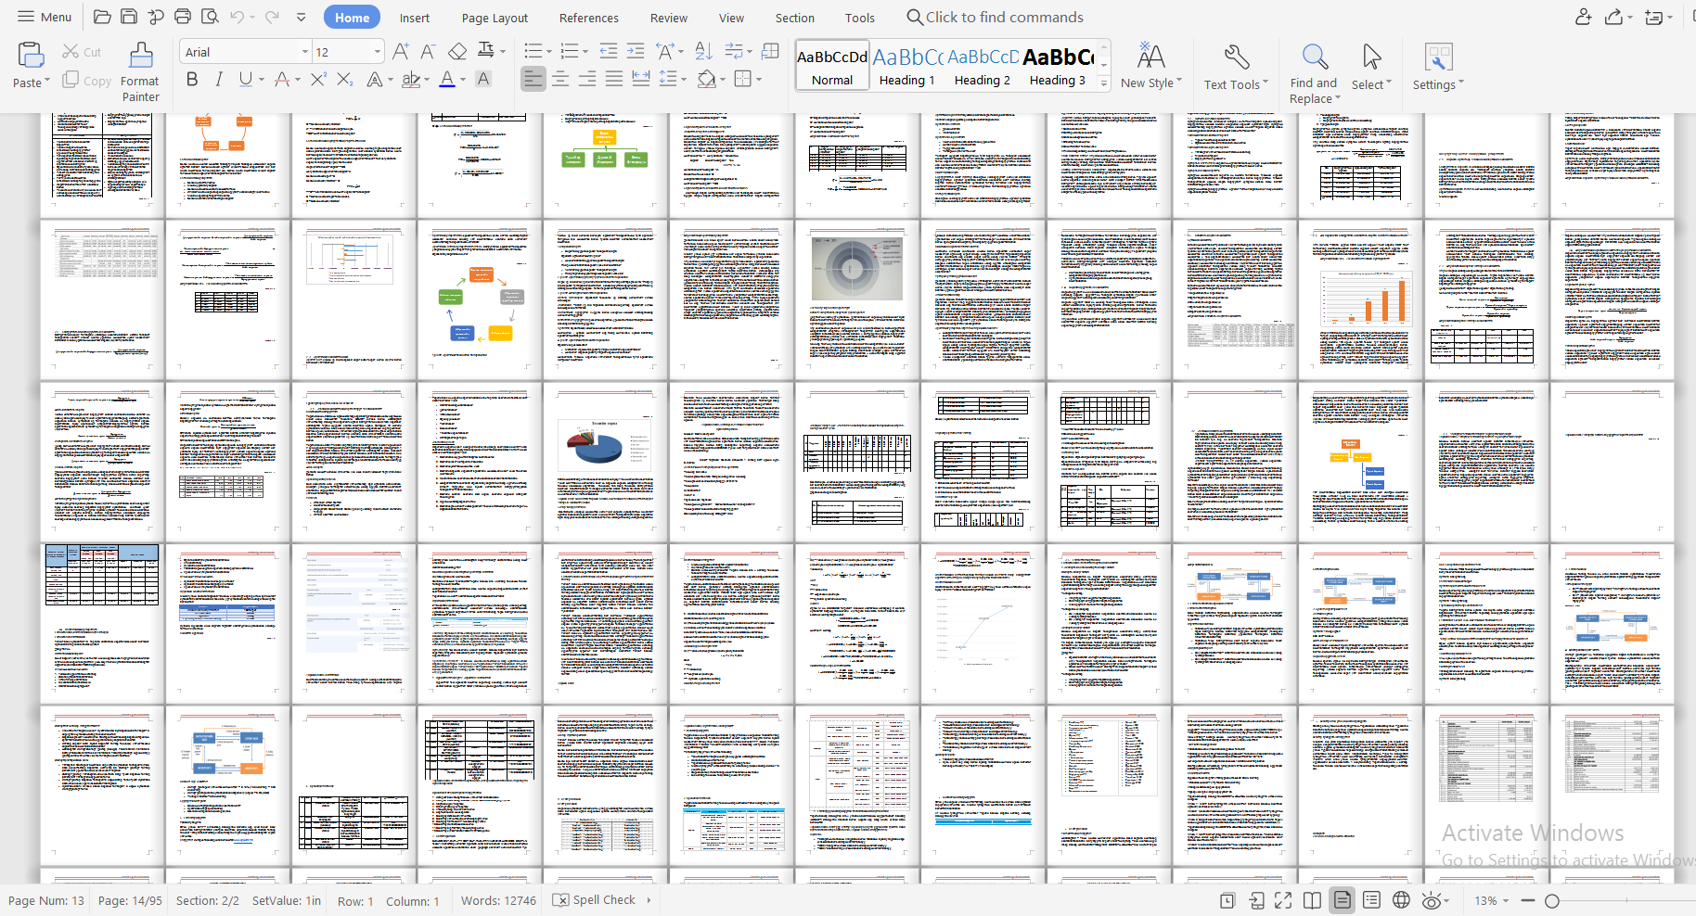Open the Page Layout tab
Viewport: 1696px width, 916px height.
point(495,18)
